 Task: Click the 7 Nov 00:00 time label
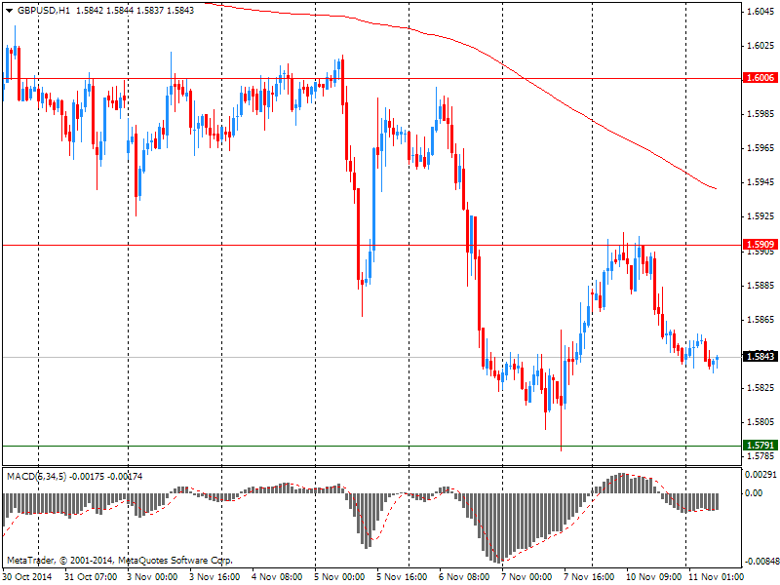pos(526,577)
